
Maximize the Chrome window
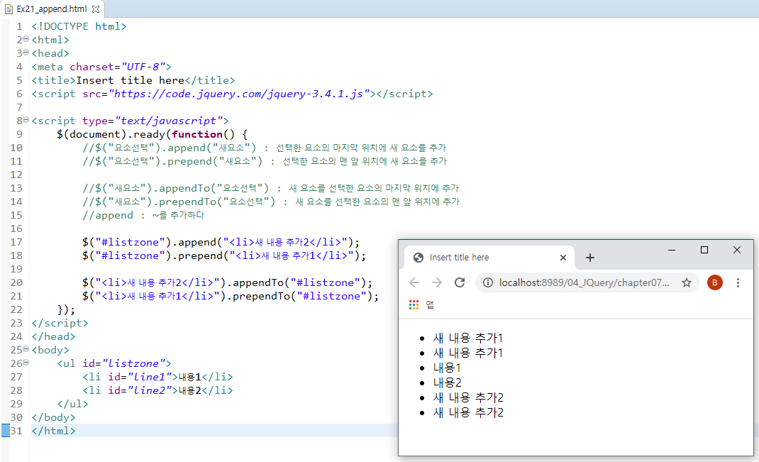tap(704, 250)
